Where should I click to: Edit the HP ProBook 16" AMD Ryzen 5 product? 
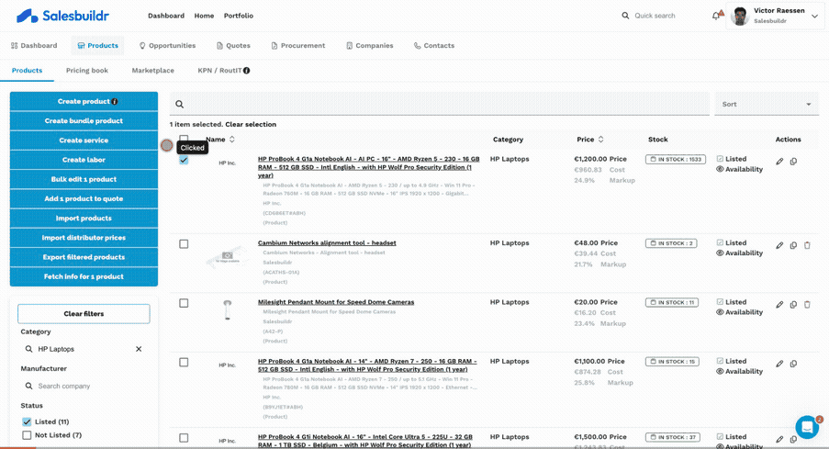pos(779,162)
